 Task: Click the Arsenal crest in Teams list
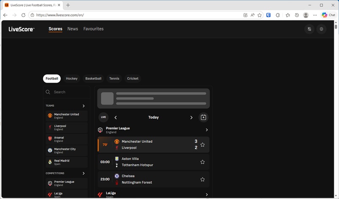(x=50, y=139)
